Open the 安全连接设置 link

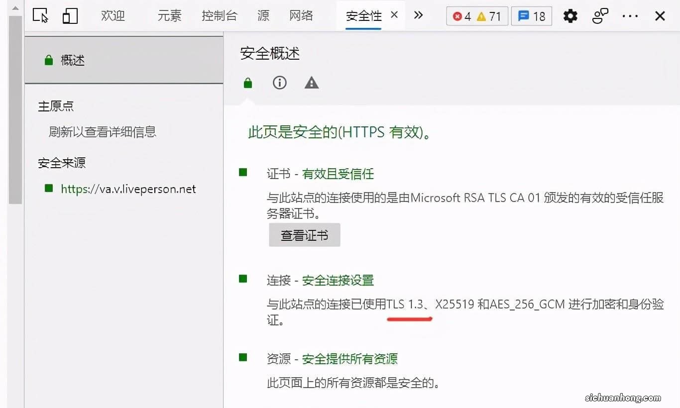[x=338, y=280]
